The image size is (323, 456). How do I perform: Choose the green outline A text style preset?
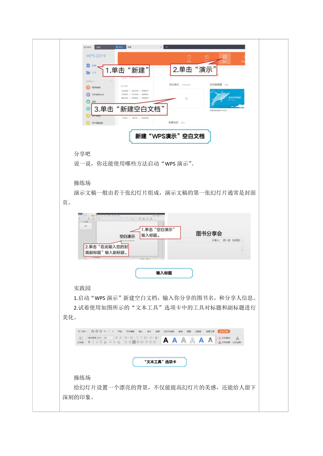click(x=193, y=340)
